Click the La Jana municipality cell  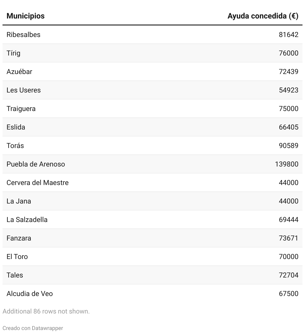[19, 201]
